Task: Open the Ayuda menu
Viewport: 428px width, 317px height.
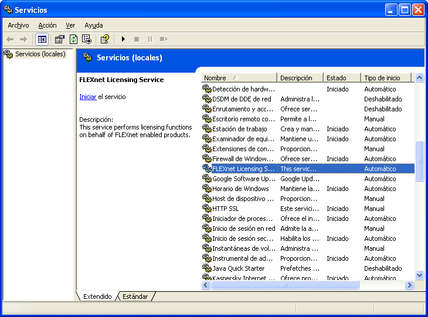Action: [x=93, y=25]
